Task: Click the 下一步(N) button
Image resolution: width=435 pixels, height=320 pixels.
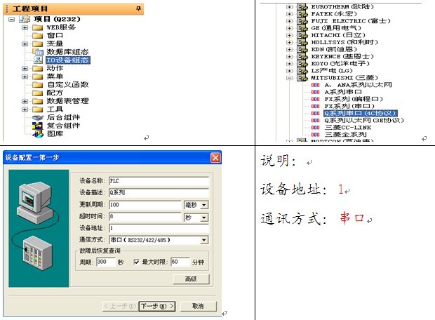Action: pyautogui.click(x=157, y=306)
